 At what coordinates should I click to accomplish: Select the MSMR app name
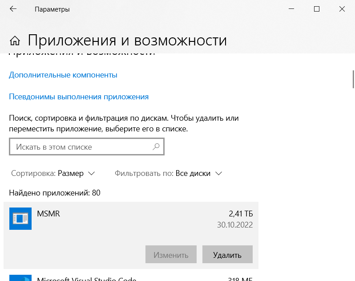pyautogui.click(x=48, y=214)
